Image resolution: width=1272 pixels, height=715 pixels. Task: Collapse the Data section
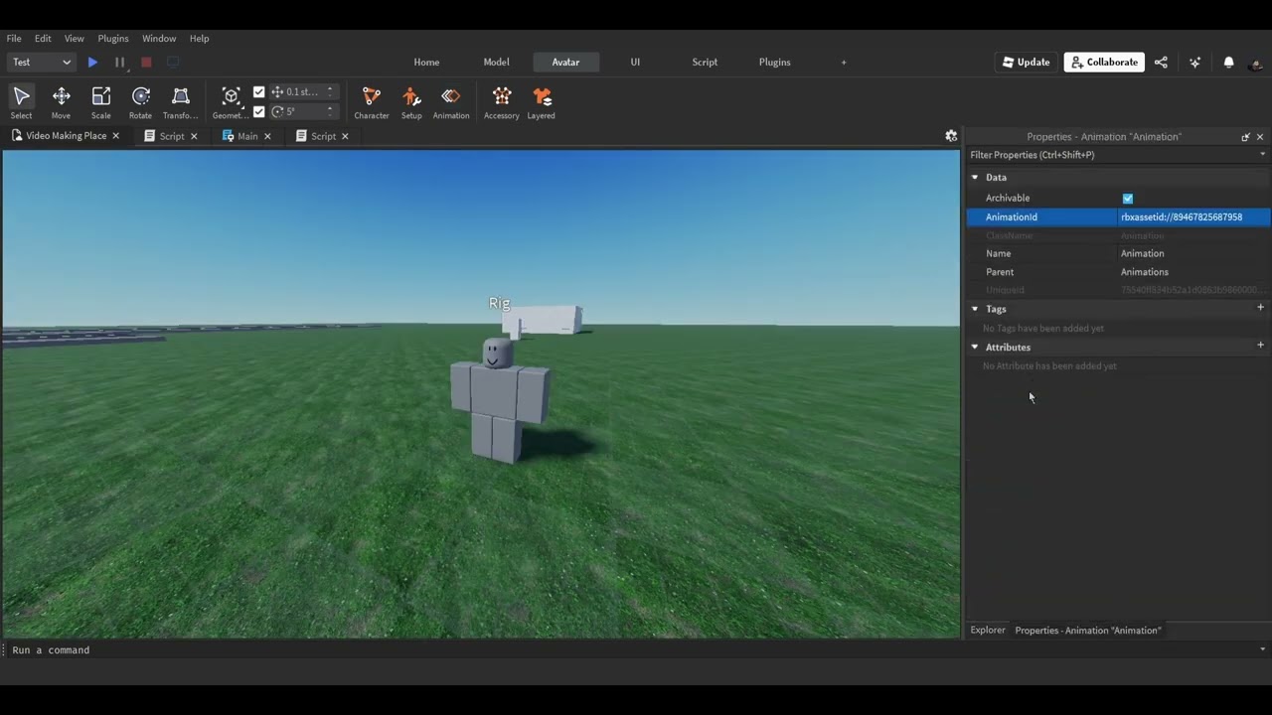[975, 177]
